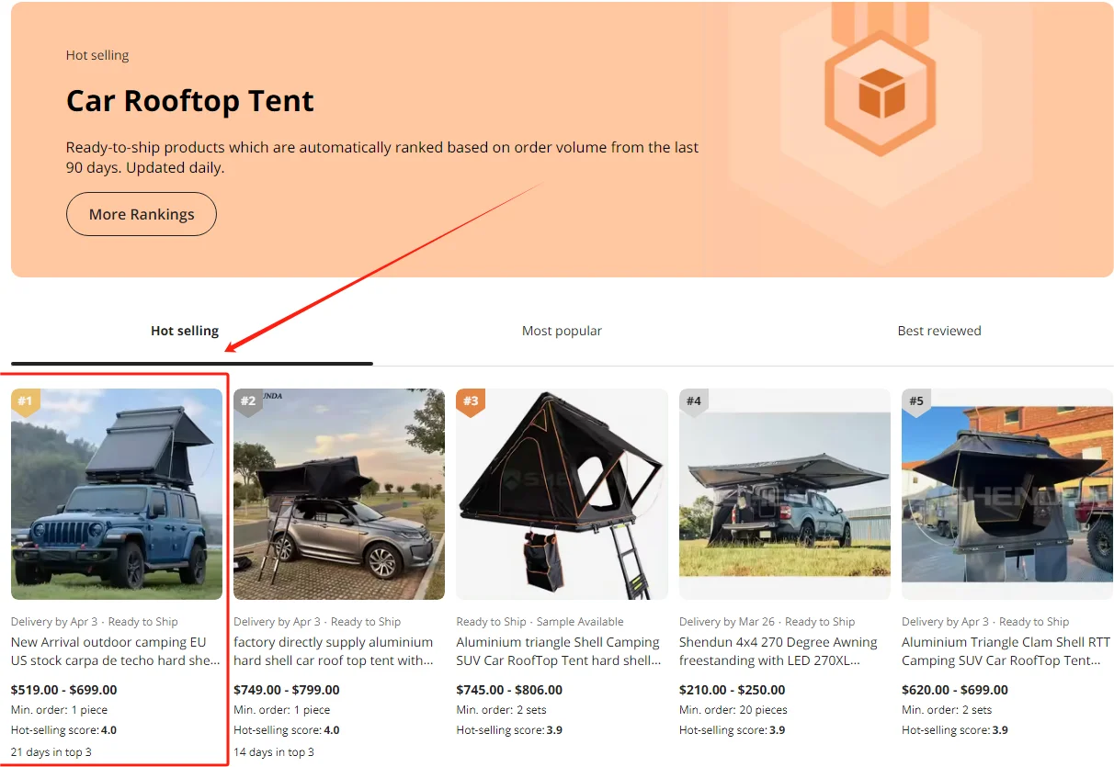Viewport: 1114px width, 767px height.
Task: Open the More Rankings button
Action: (142, 214)
